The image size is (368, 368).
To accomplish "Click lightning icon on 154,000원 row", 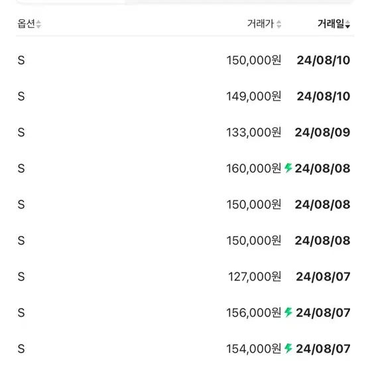I will click(x=288, y=348).
